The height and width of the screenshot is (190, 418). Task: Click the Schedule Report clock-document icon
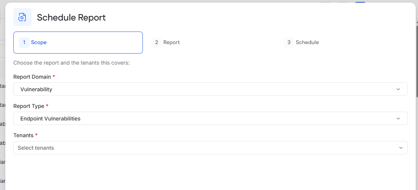coord(22,17)
